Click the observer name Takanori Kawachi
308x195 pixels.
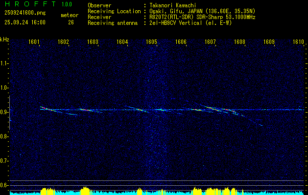click(x=173, y=5)
